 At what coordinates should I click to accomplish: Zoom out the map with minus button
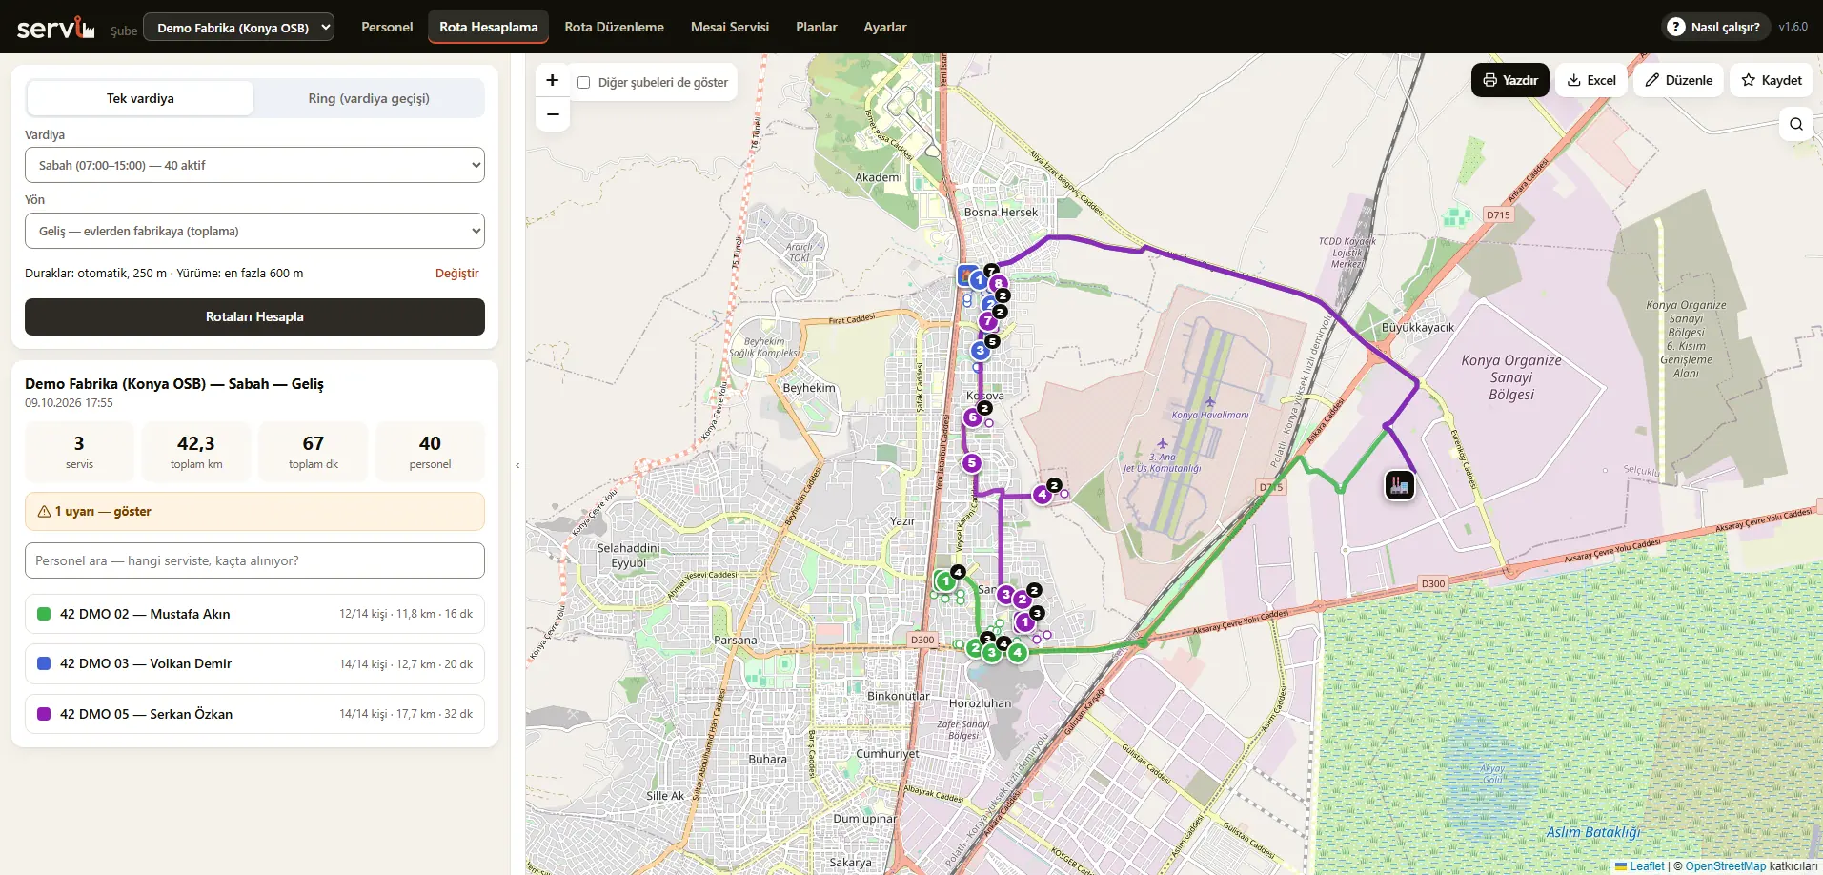tap(553, 114)
